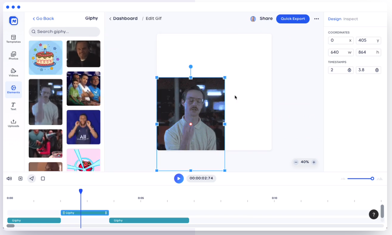Viewport: 392px width, 235px height.
Task: Click the bottom-left resize handle of GIF
Action: click(157, 170)
